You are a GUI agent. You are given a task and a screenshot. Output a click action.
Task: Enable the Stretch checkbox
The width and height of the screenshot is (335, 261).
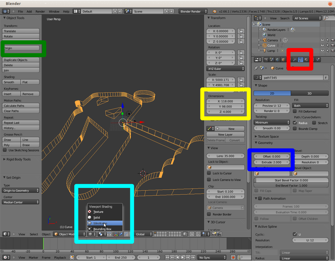314,123
